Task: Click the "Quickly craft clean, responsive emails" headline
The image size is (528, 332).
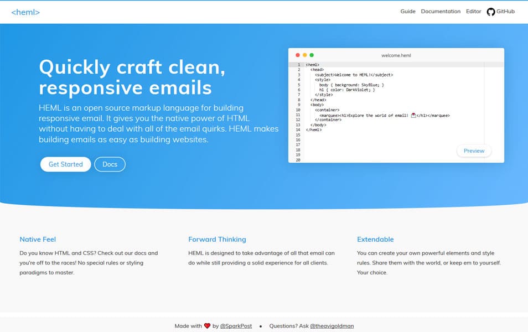Action: 132,77
